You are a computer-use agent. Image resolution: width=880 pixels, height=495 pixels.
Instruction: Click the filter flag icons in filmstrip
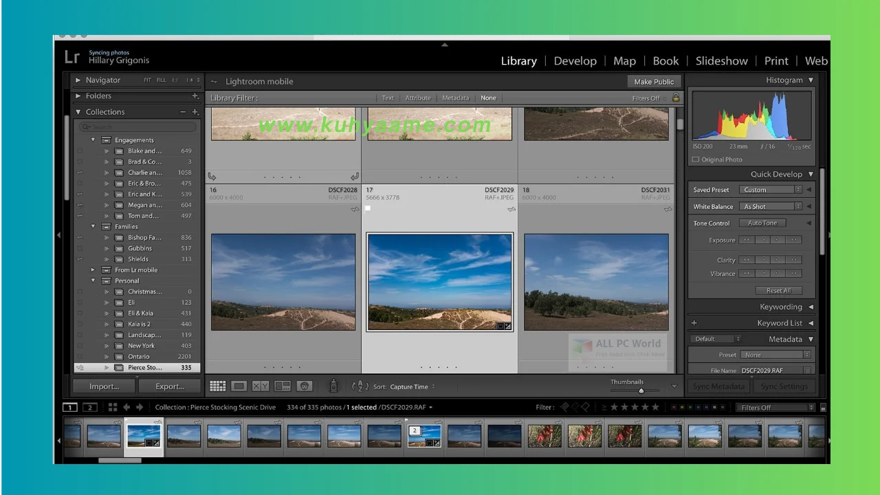click(x=575, y=408)
